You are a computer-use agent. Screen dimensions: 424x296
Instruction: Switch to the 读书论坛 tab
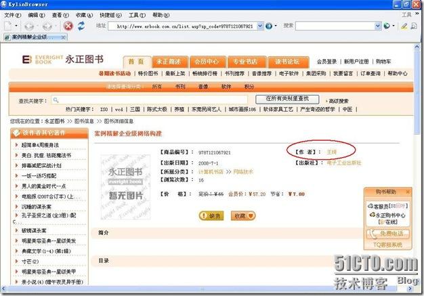(x=287, y=62)
